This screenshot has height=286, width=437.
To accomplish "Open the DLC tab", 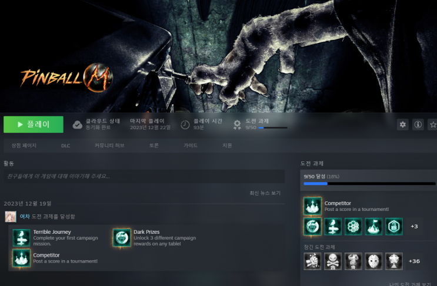I will pyautogui.click(x=65, y=146).
